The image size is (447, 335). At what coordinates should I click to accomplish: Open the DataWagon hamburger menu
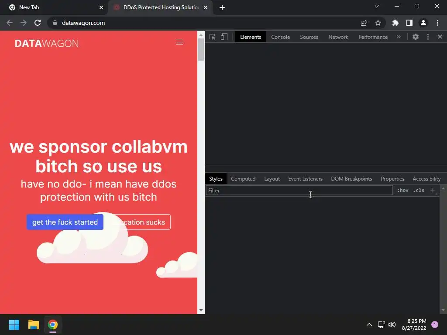click(179, 42)
